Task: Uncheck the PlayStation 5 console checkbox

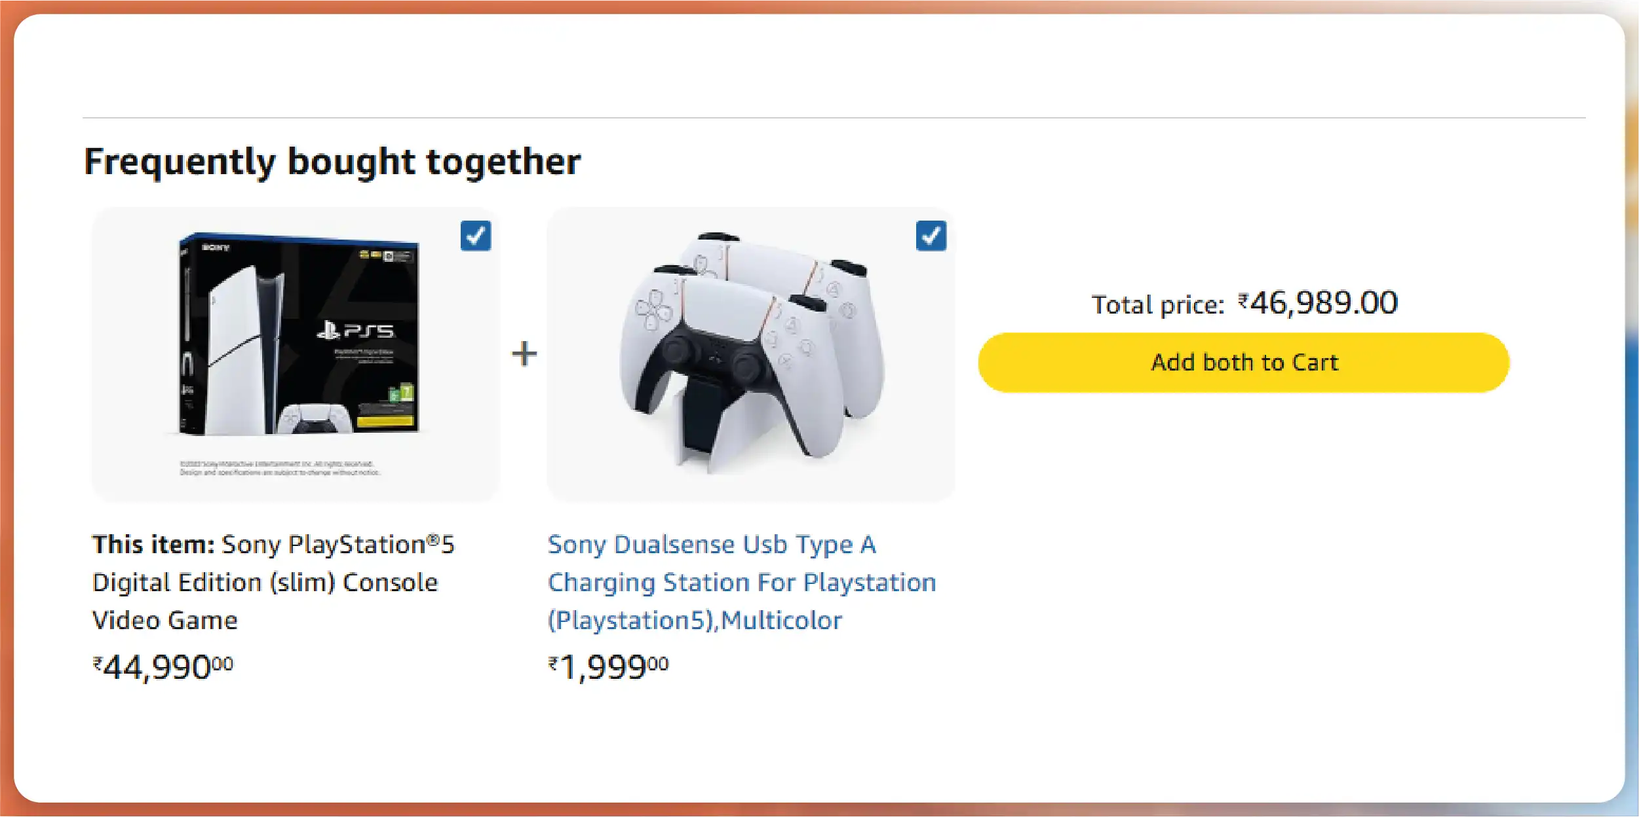Action: pos(475,236)
